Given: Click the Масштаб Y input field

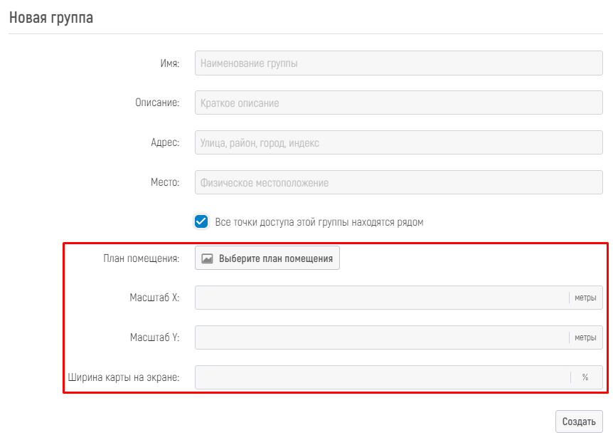Looking at the screenshot, I should [x=382, y=337].
